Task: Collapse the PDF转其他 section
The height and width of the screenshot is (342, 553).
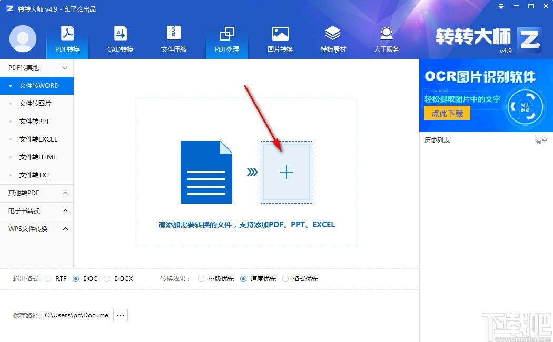Action: point(36,67)
